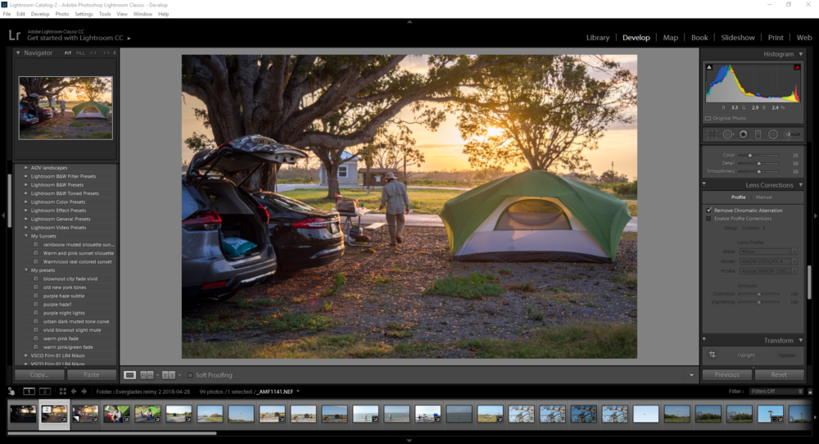The height and width of the screenshot is (444, 819).
Task: Click the Reset button
Action: click(x=779, y=375)
